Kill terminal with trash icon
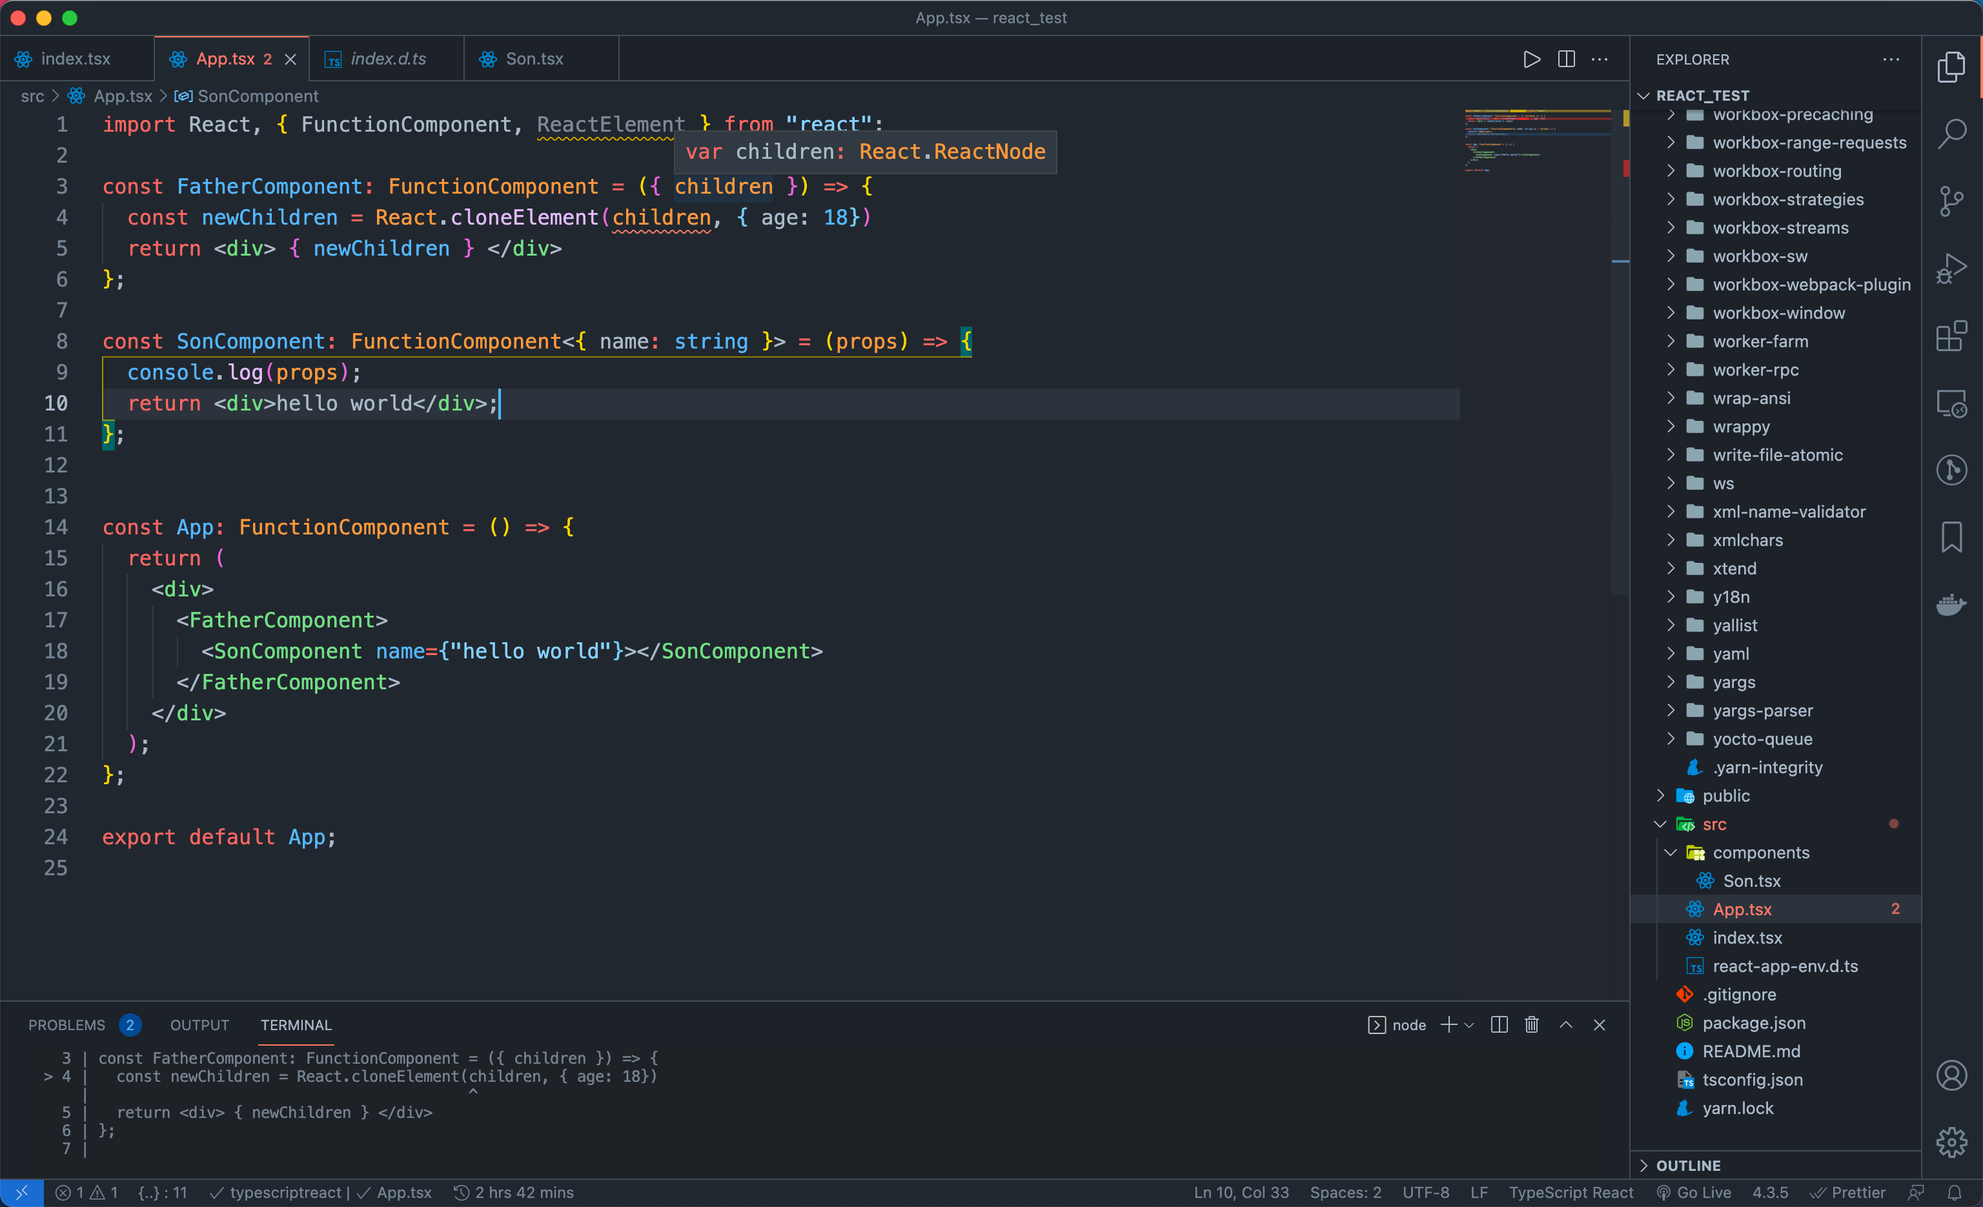Image resolution: width=1983 pixels, height=1207 pixels. [1532, 1024]
